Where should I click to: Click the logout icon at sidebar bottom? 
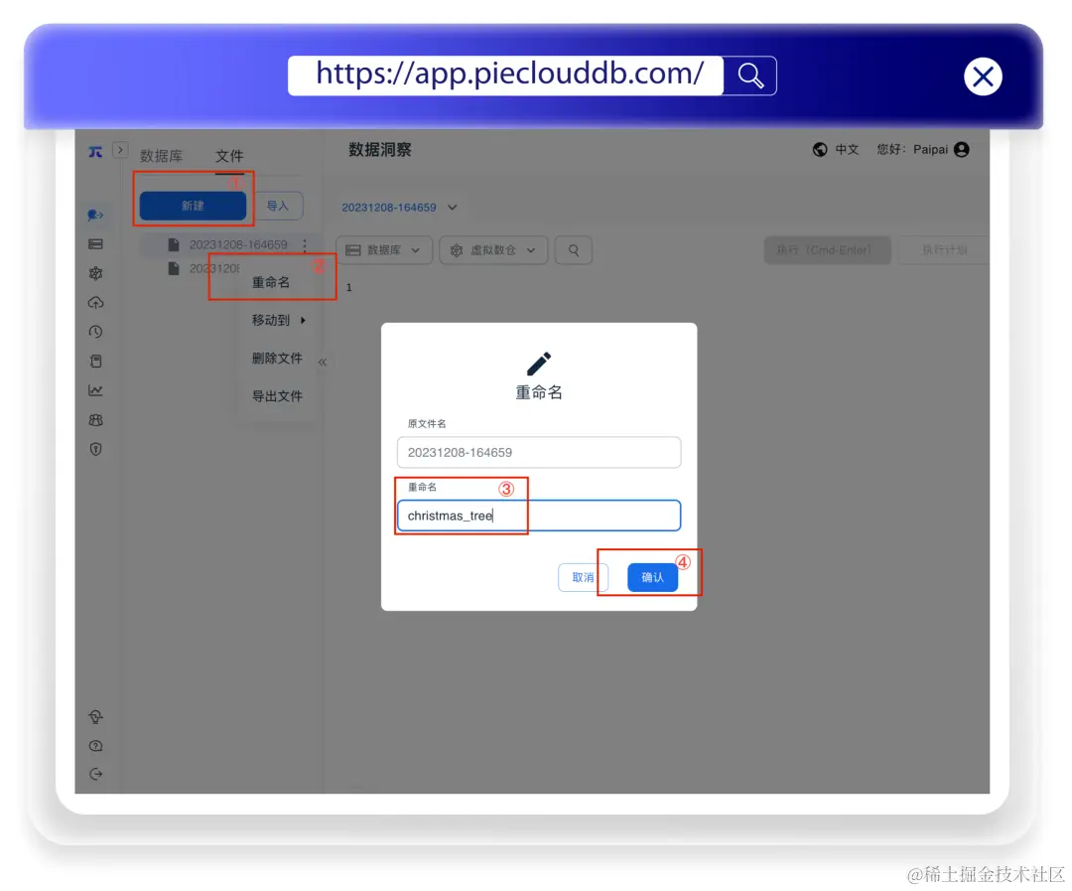click(95, 774)
